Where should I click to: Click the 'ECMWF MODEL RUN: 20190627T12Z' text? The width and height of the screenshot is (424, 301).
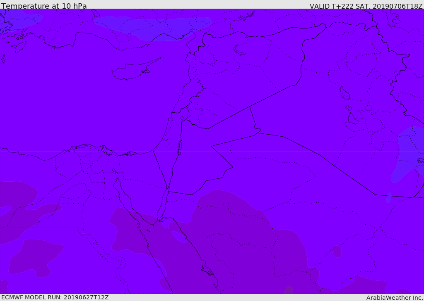[55, 297]
